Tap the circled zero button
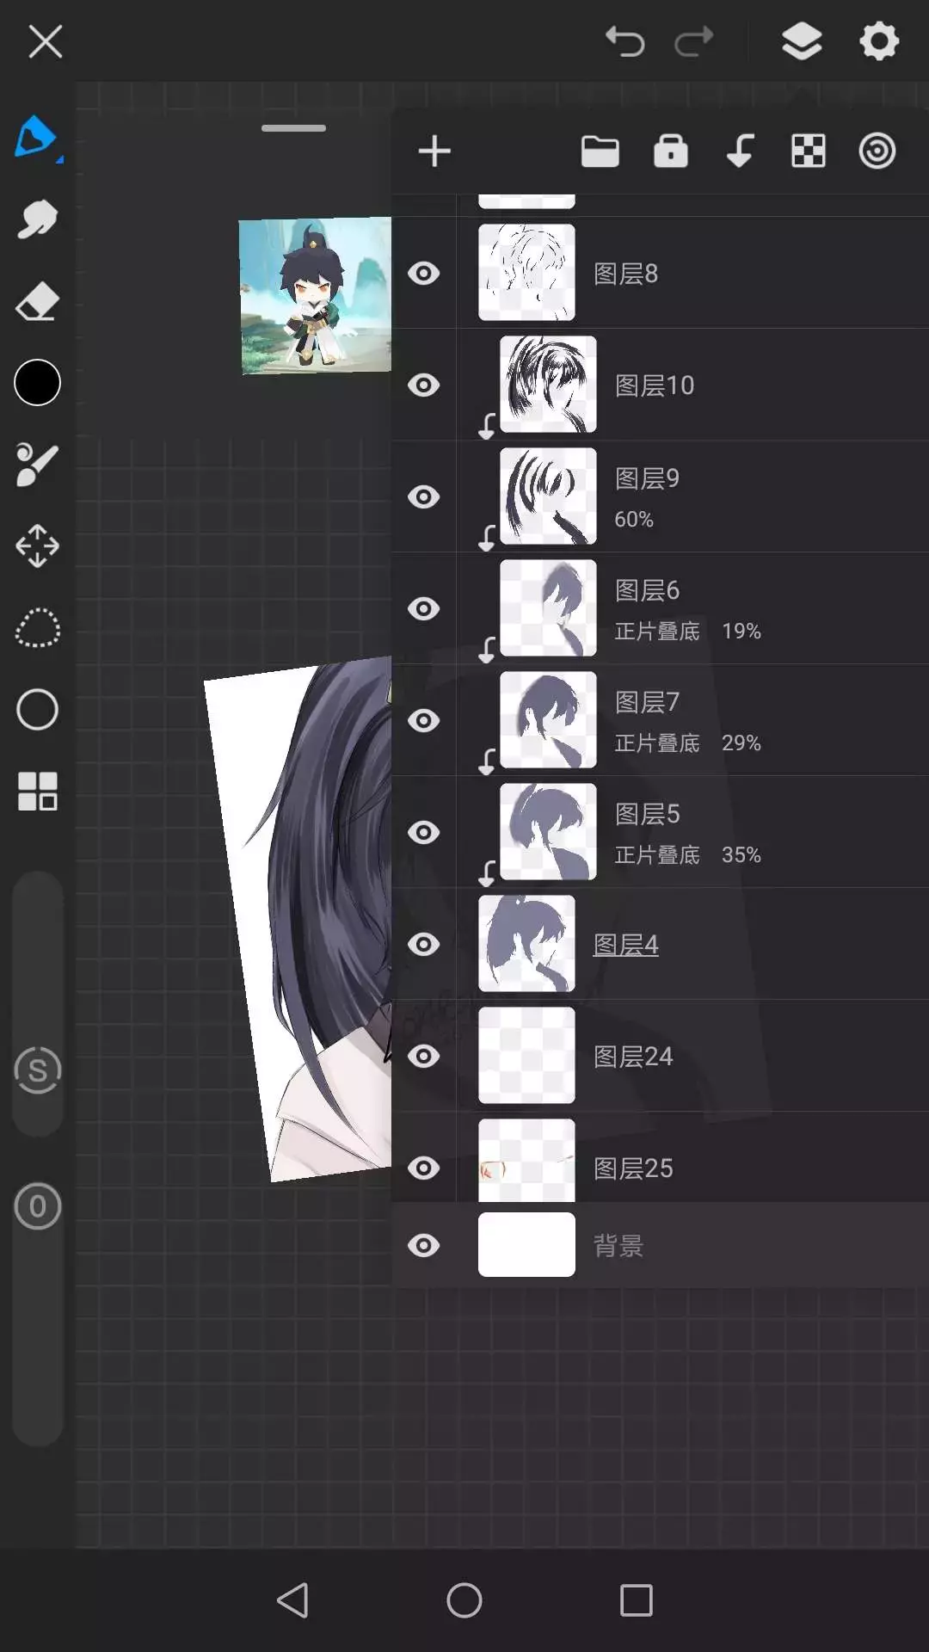This screenshot has height=1652, width=929. (x=38, y=1206)
